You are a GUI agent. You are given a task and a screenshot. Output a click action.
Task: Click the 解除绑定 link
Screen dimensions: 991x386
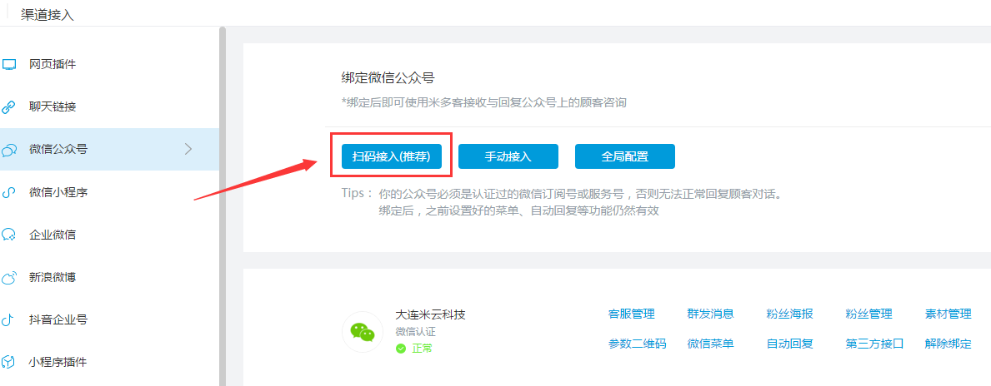948,344
